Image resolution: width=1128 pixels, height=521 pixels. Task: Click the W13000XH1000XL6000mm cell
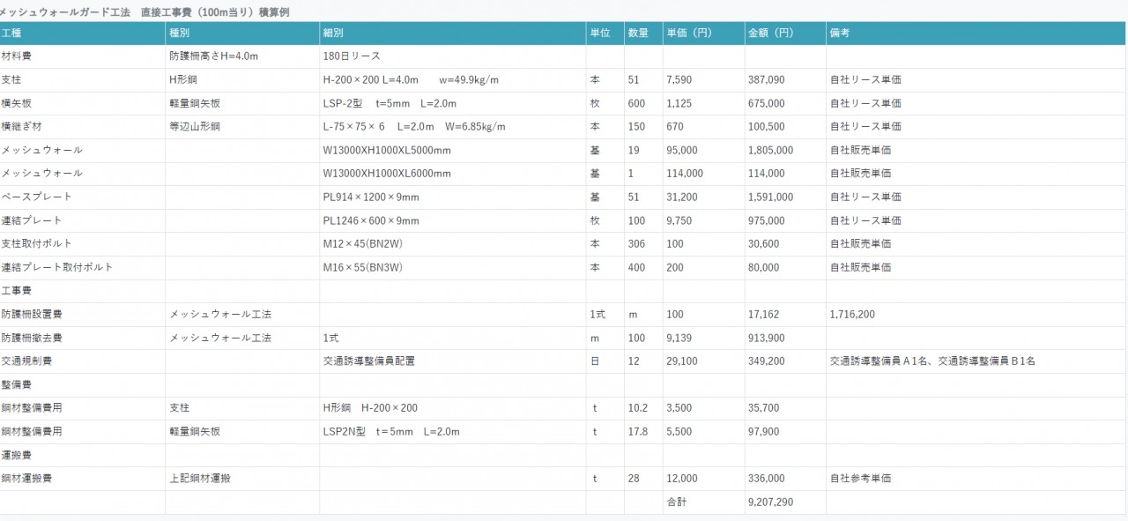(x=387, y=174)
